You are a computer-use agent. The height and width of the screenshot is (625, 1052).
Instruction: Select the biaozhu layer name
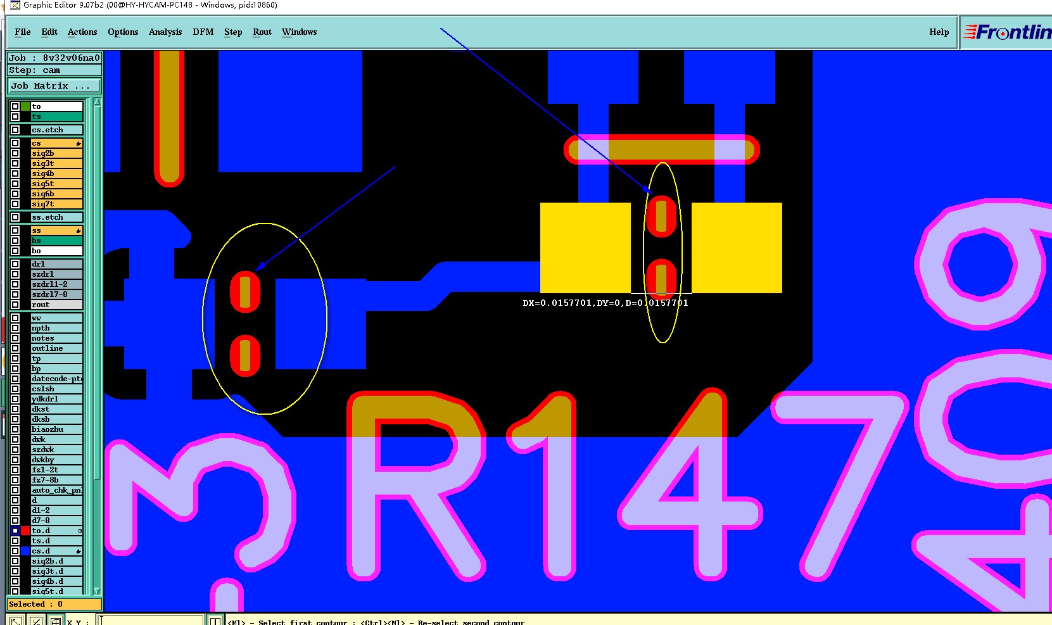pyautogui.click(x=57, y=429)
